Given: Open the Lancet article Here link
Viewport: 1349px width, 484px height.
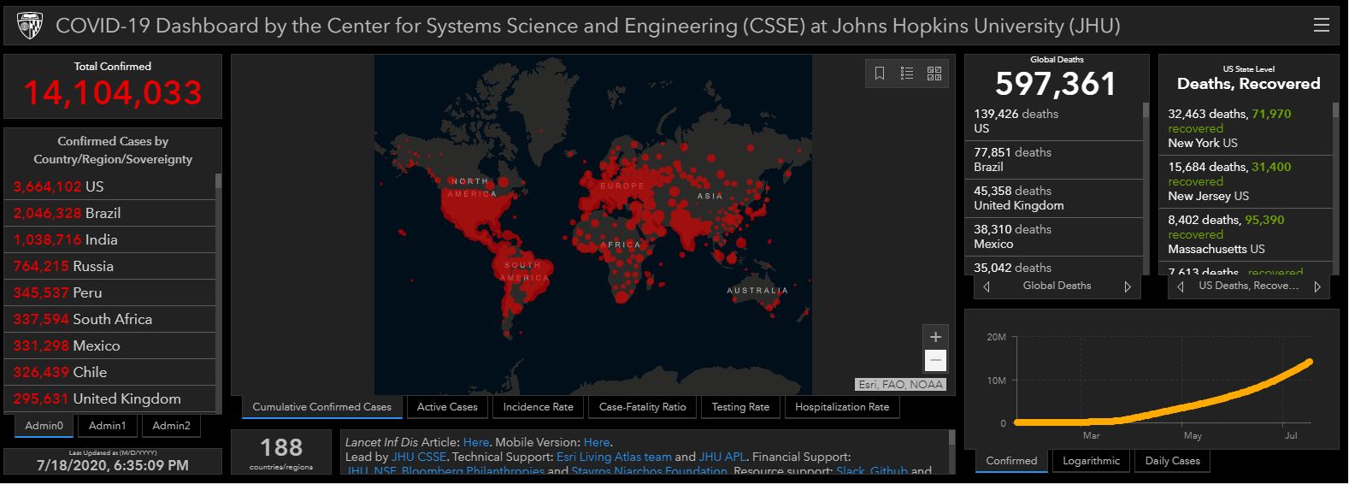Looking at the screenshot, I should [x=476, y=442].
